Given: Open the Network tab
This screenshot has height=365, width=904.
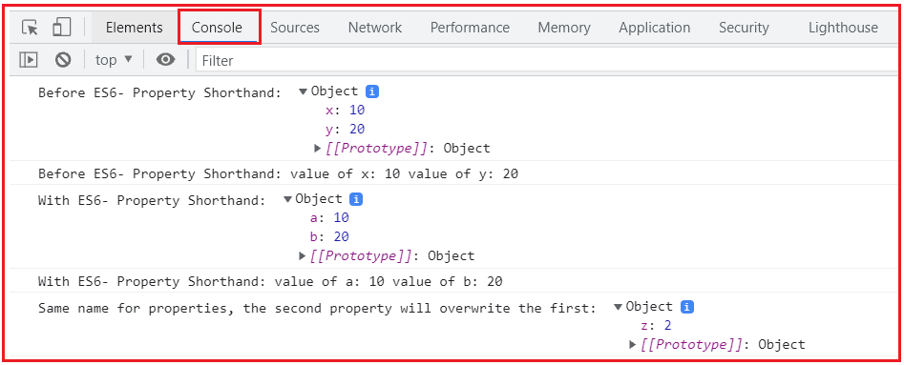Looking at the screenshot, I should [375, 27].
